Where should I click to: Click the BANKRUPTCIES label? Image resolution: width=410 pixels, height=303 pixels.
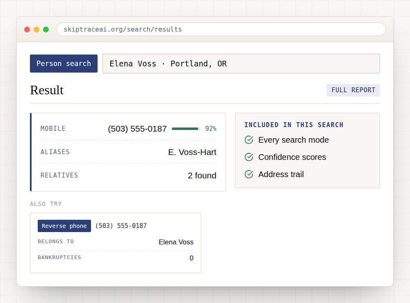coord(59,257)
